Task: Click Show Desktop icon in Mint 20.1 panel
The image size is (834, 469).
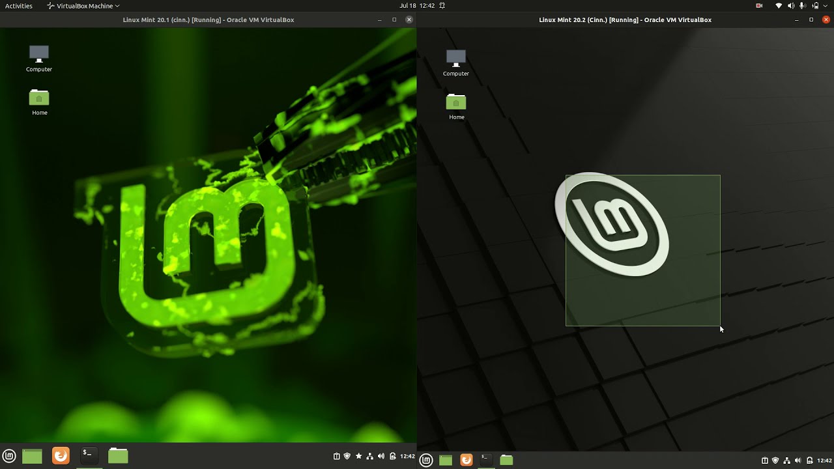Action: [32, 456]
